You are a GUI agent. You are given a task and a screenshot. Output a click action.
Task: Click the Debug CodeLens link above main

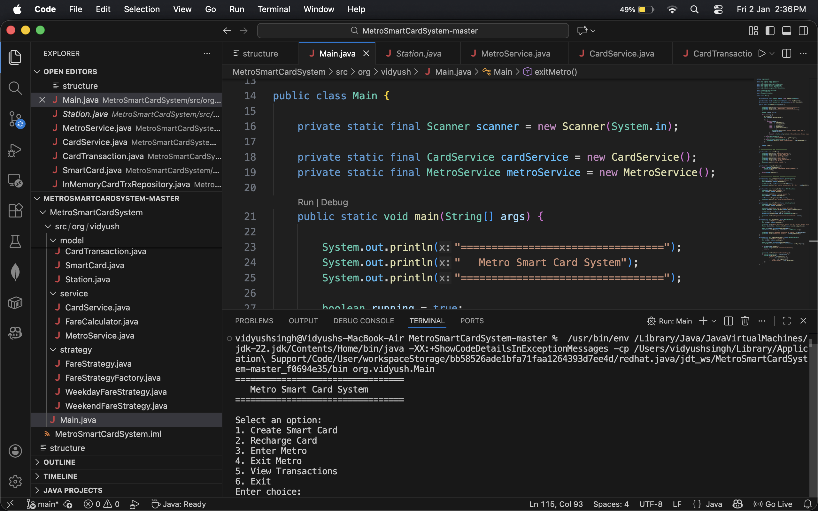[334, 202]
